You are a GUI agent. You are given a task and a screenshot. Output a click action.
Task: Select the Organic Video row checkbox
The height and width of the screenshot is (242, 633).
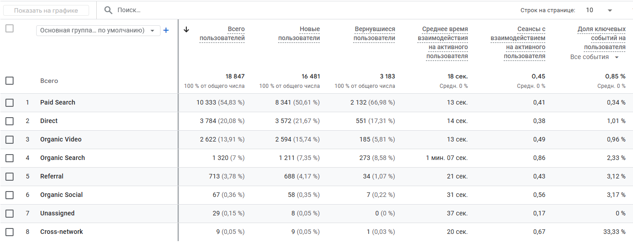pos(9,140)
